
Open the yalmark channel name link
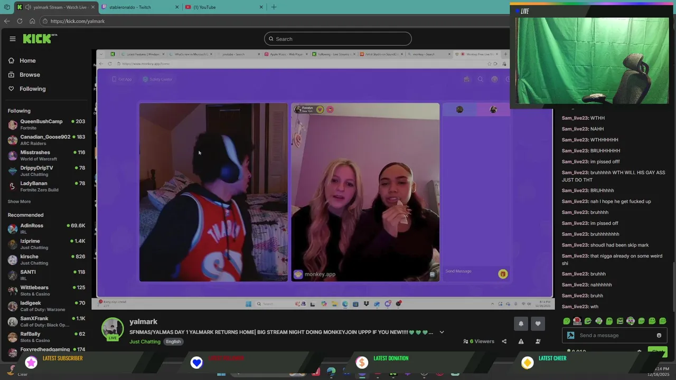(x=143, y=321)
